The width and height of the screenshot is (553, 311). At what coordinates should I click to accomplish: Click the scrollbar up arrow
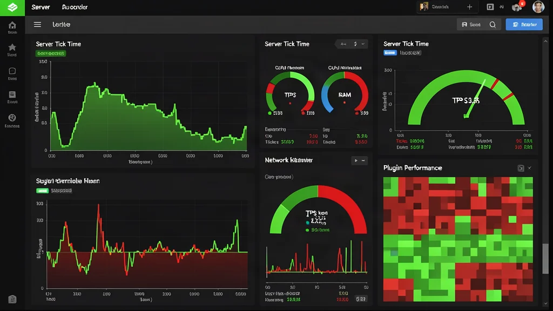coord(545,41)
